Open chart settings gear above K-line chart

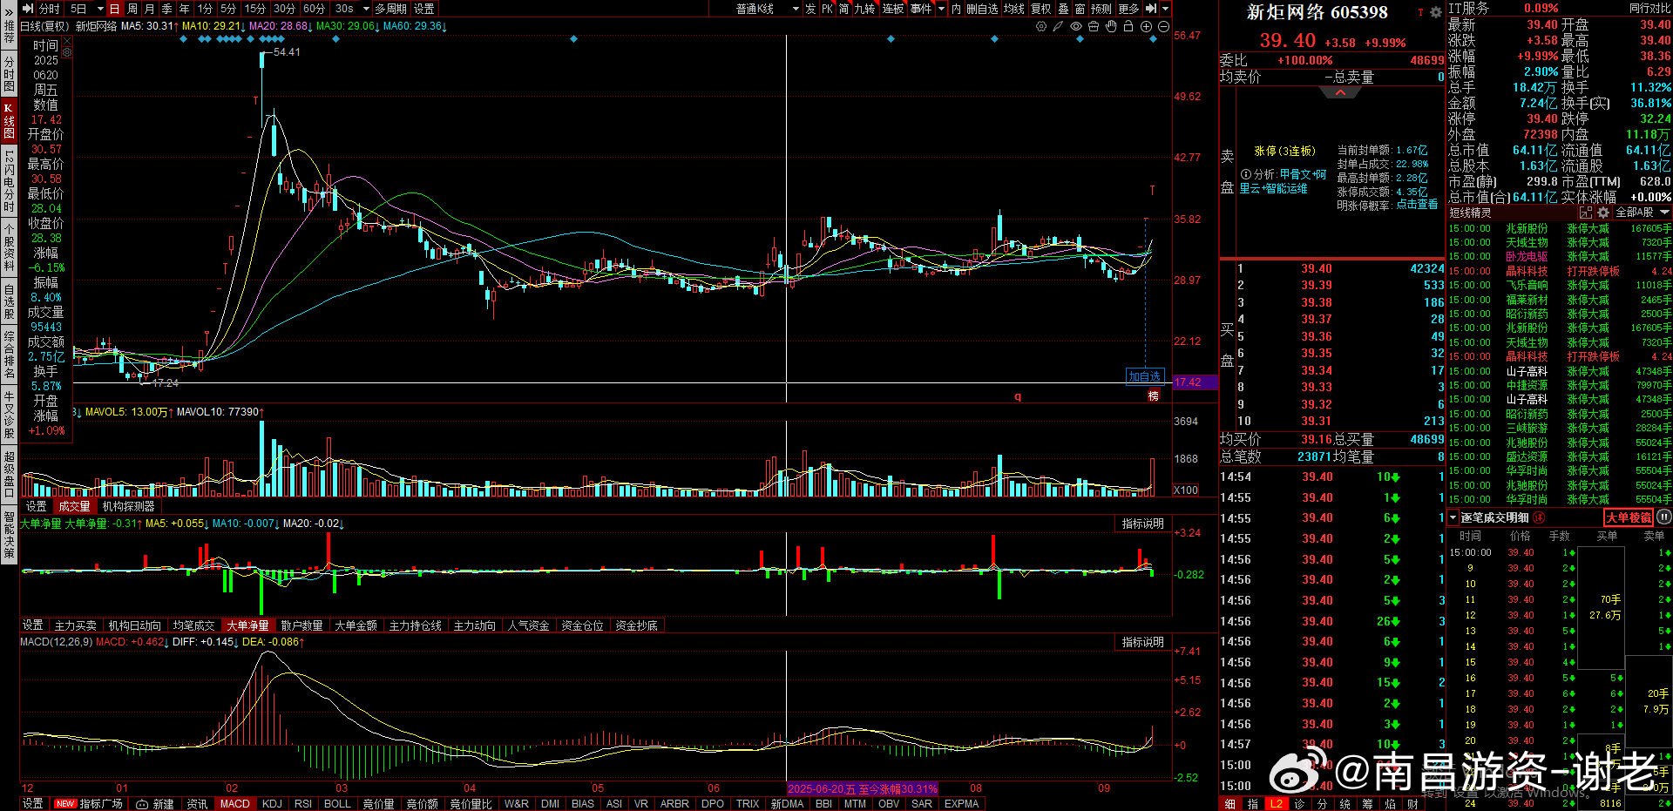coord(1040,27)
